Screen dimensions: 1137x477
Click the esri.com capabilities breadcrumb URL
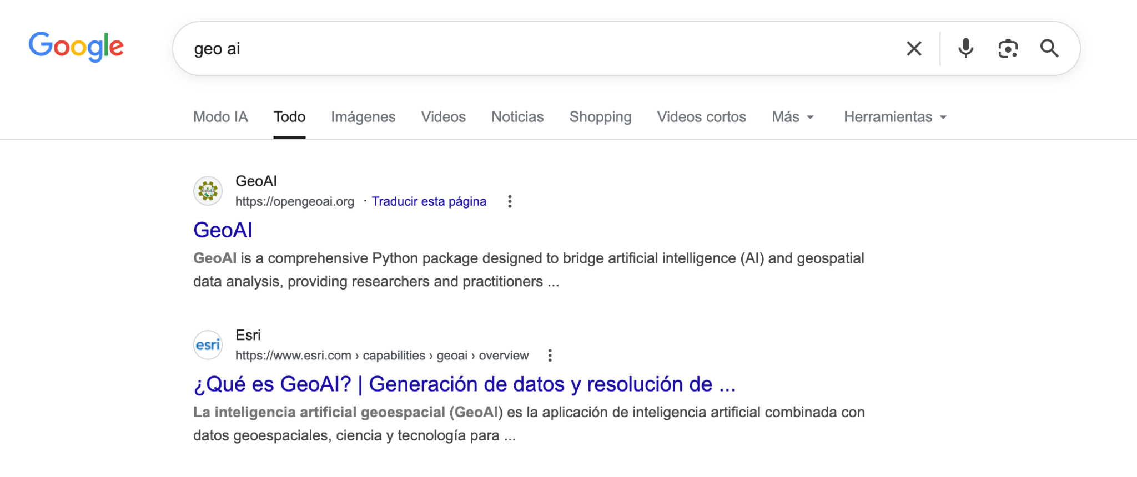[x=382, y=356]
